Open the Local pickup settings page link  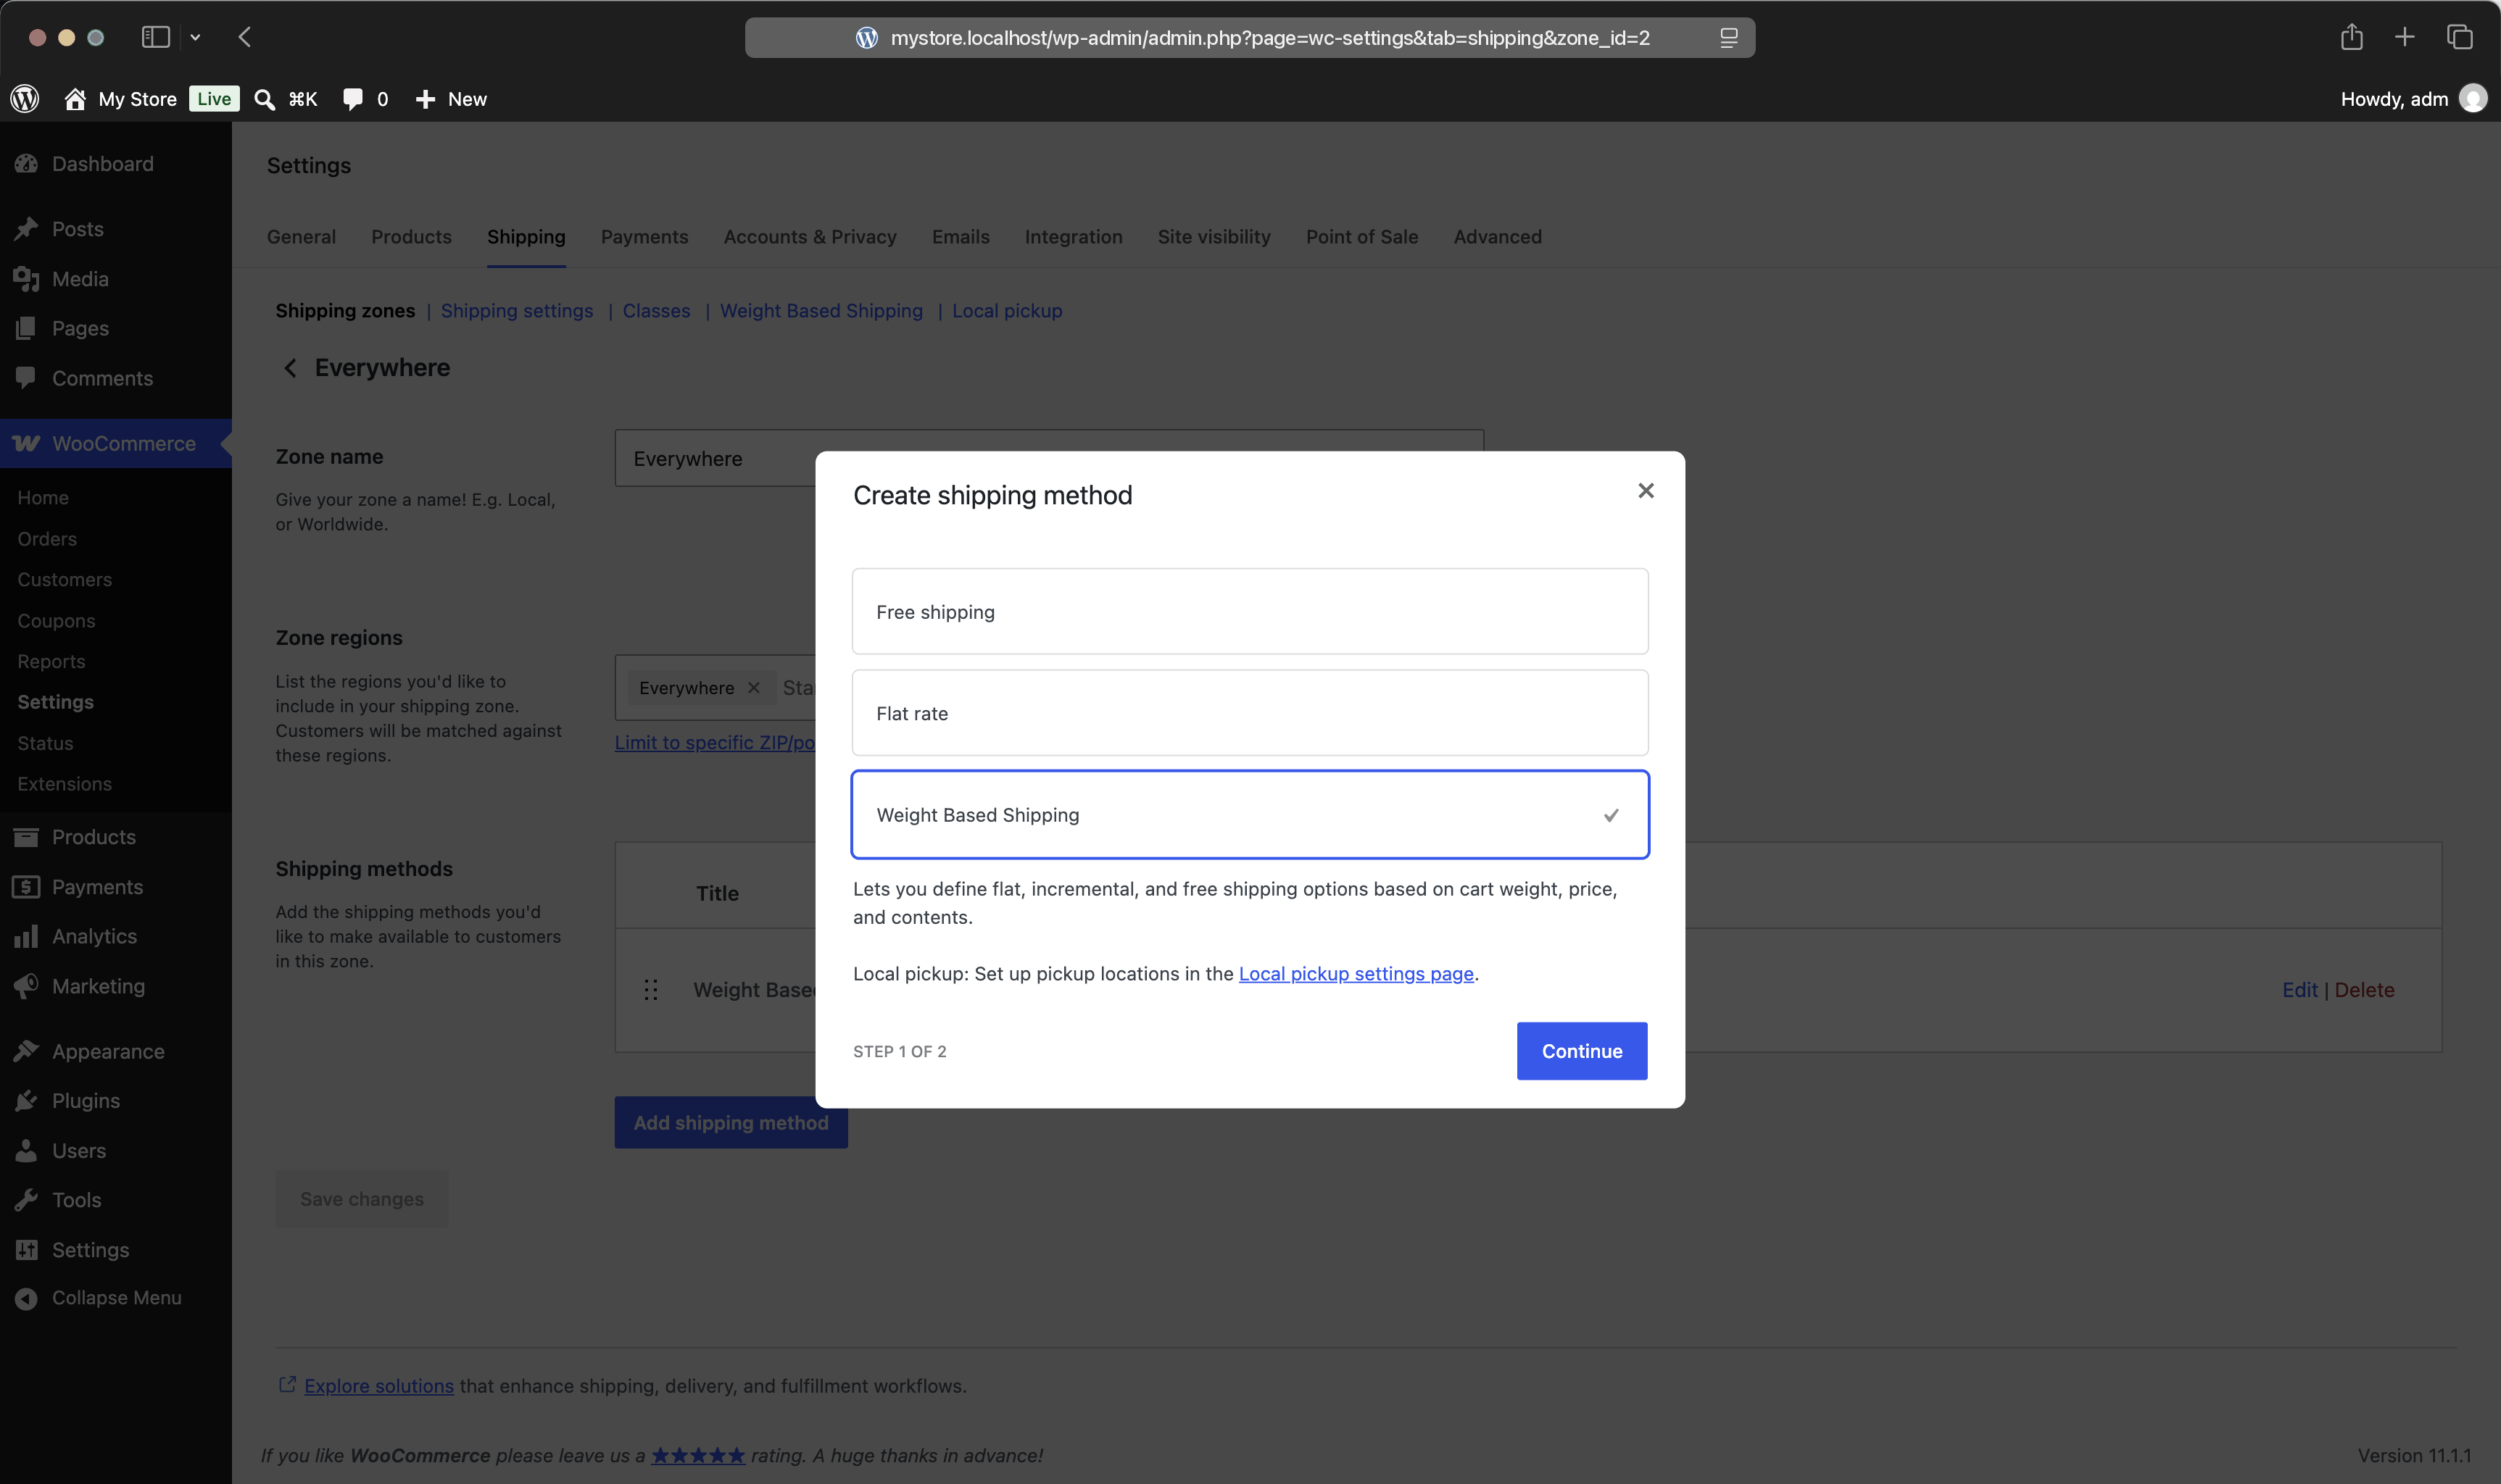pyautogui.click(x=1356, y=973)
